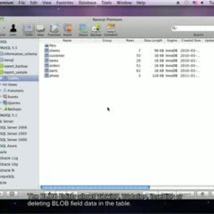The height and width of the screenshot is (214, 214).
Task: Select the orders table name
Action: click(x=55, y=65)
